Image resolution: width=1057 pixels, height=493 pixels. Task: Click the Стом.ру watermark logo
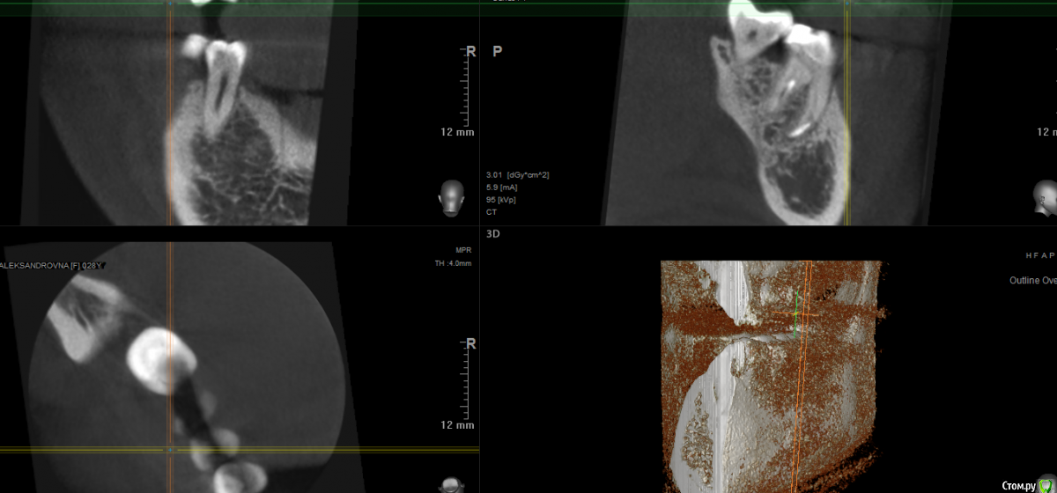coord(1027,484)
